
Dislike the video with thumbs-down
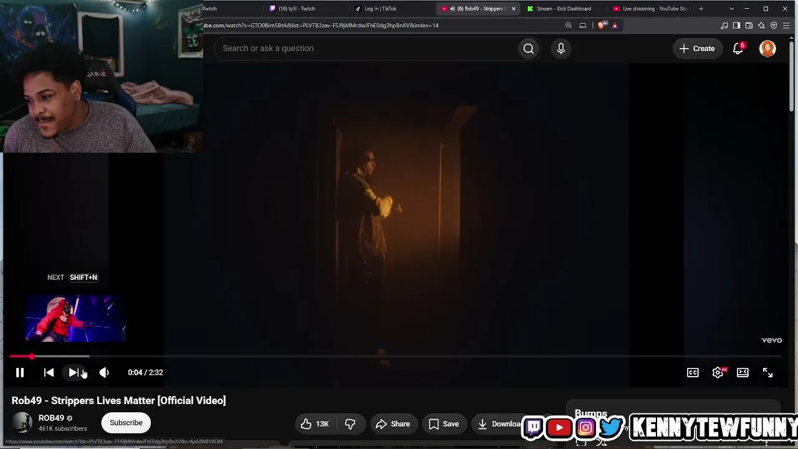click(350, 424)
